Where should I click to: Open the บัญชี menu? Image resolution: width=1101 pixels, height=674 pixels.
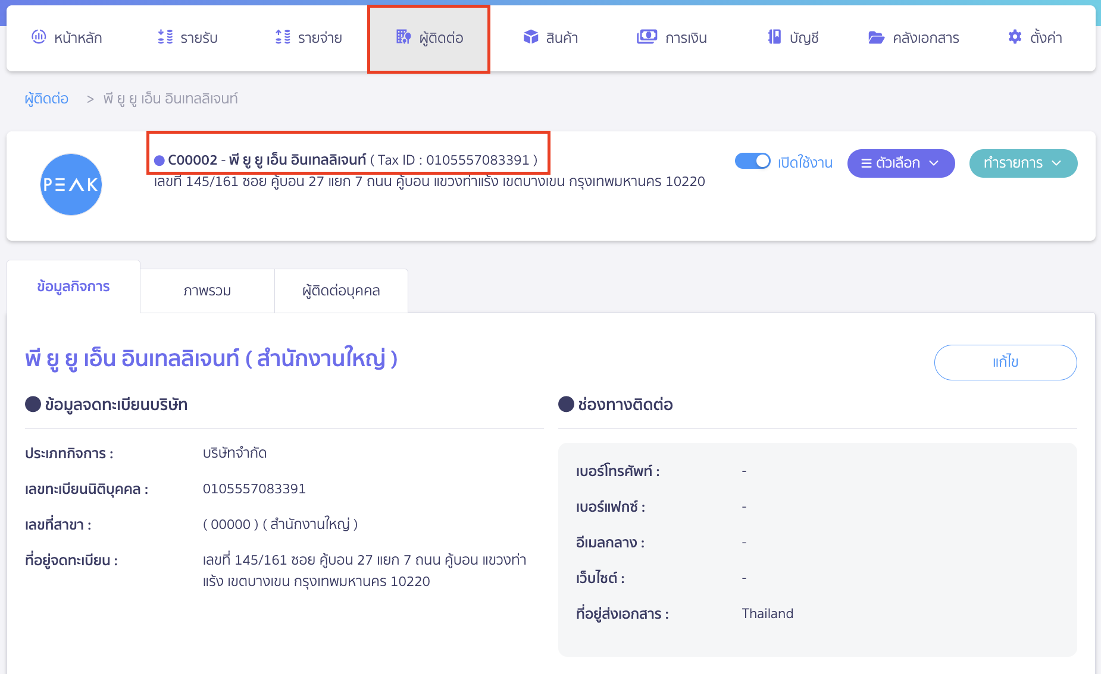[x=793, y=37]
